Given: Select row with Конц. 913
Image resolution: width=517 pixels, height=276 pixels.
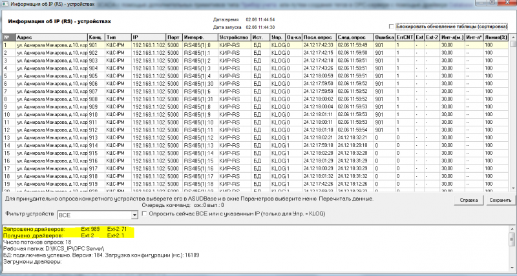Looking at the screenshot, I should tap(96, 137).
